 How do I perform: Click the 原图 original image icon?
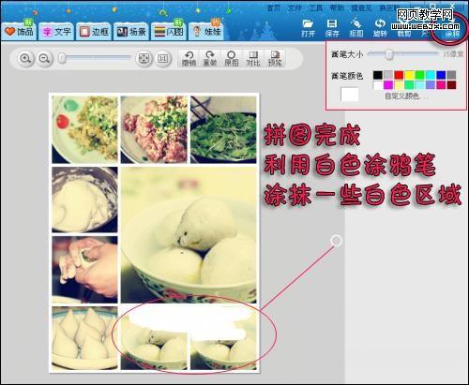[x=232, y=58]
